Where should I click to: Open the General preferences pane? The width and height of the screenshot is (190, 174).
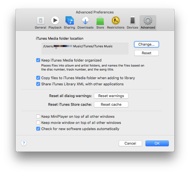40,23
